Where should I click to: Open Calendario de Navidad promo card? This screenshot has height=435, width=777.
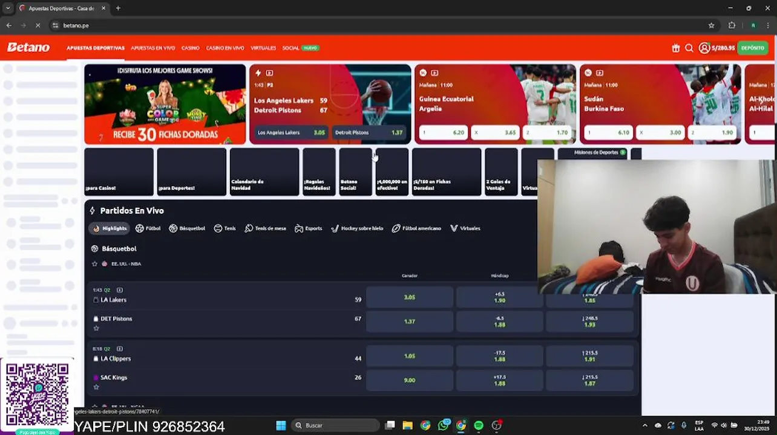pos(264,172)
